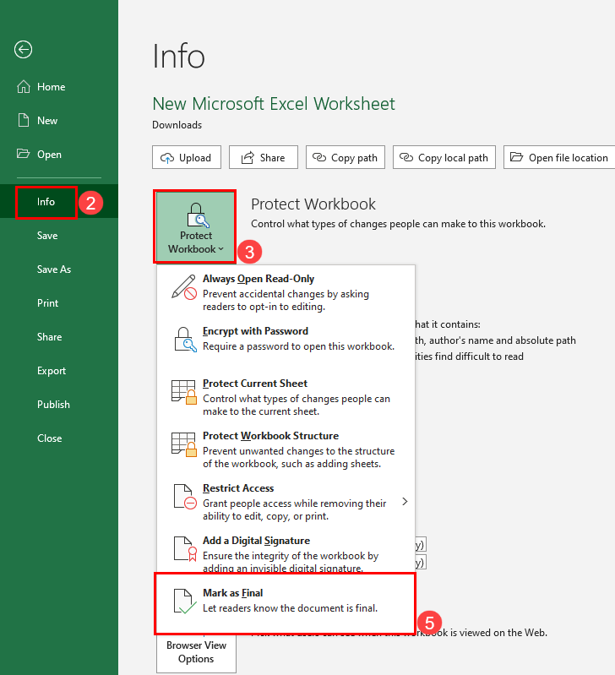Click the Protect Workbook heading text
Screen dimensions: 615x675
[x=313, y=204]
